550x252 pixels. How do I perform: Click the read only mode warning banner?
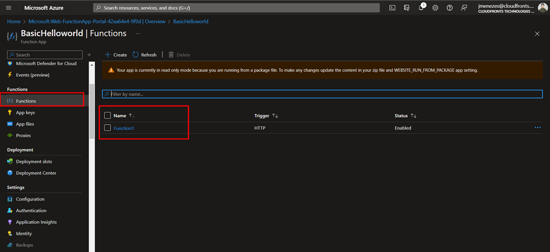pyautogui.click(x=322, y=70)
